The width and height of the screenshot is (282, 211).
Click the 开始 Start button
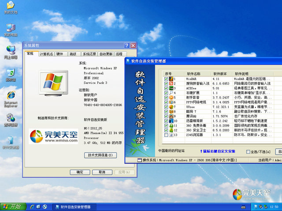(13, 207)
